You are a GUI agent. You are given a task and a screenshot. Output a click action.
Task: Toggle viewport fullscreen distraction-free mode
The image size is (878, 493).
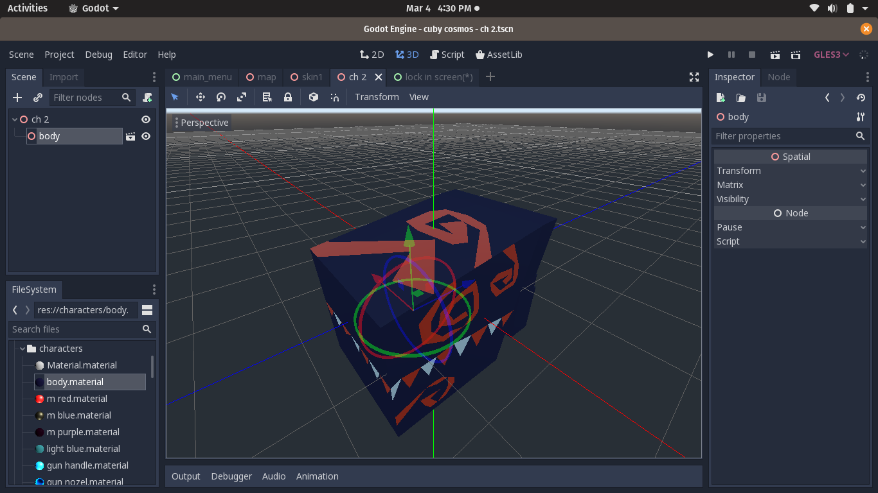point(694,77)
